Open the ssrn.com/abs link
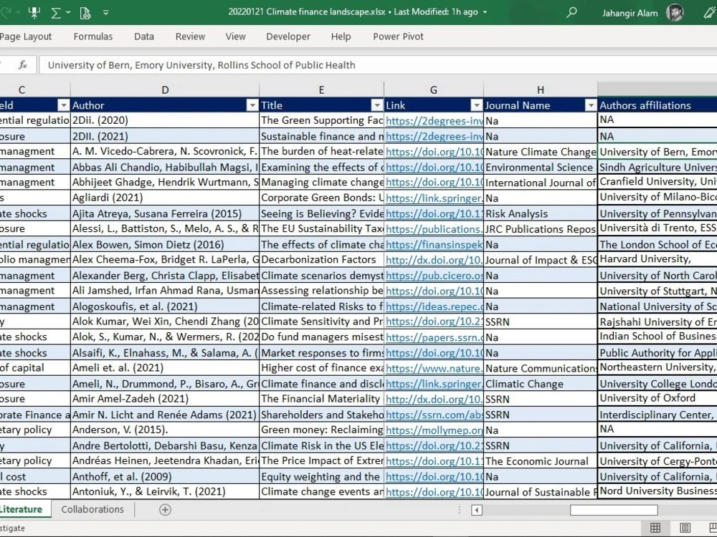 coord(434,415)
